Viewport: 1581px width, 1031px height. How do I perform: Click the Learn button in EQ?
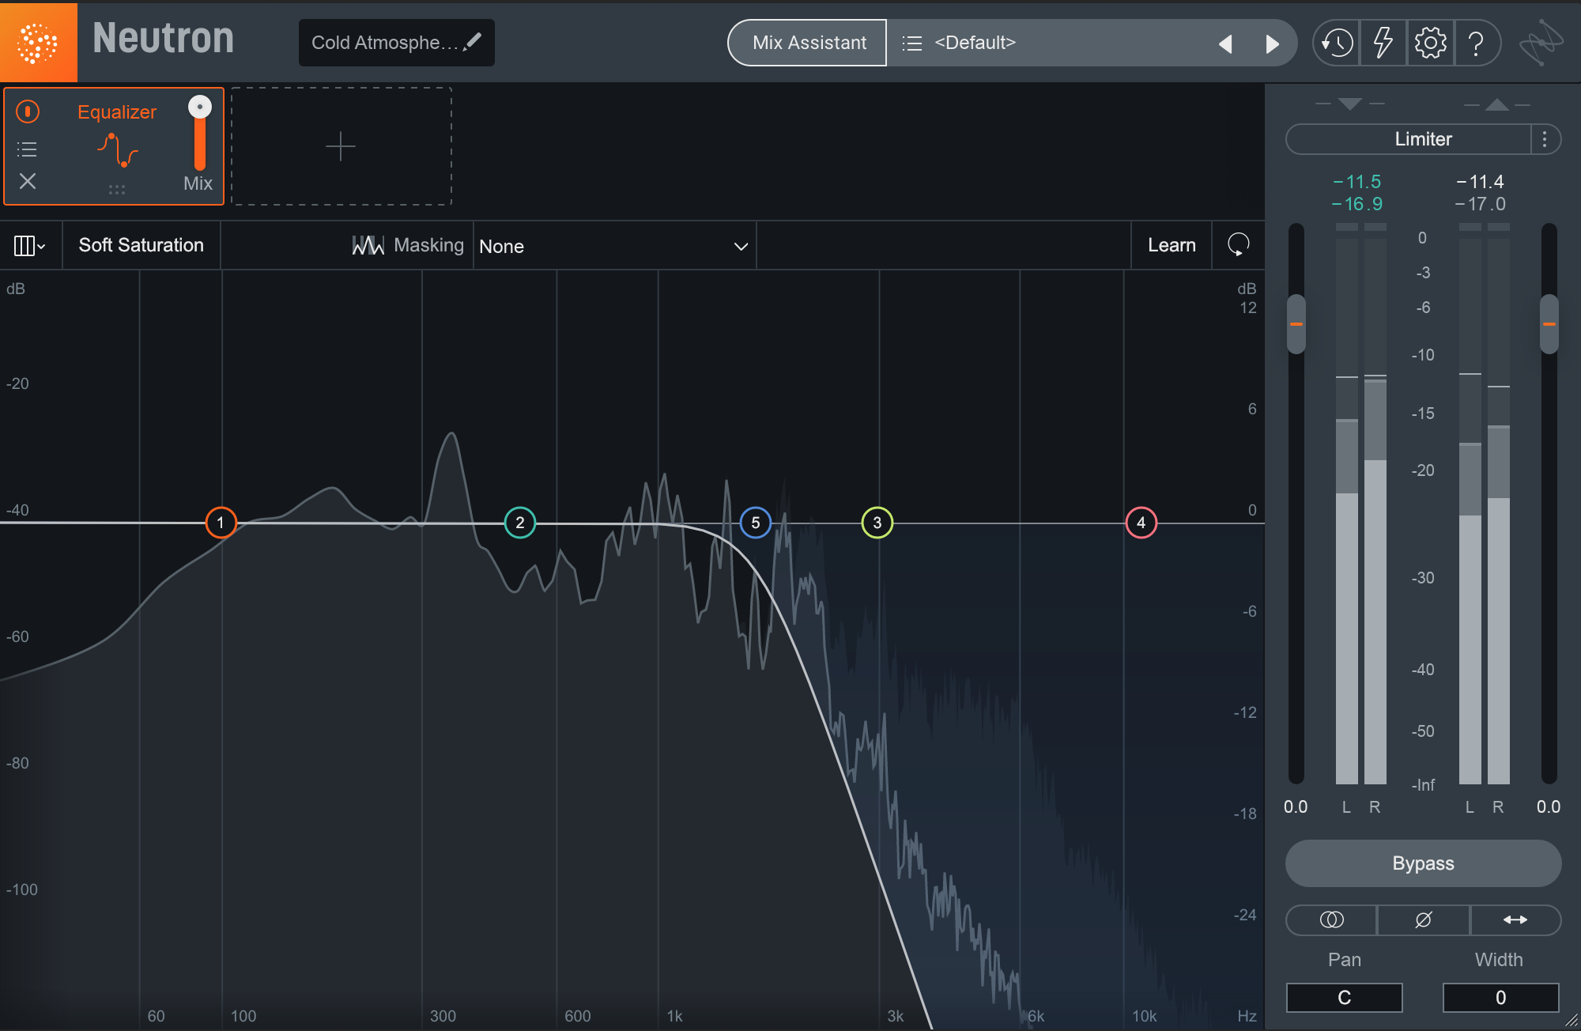1172,245
